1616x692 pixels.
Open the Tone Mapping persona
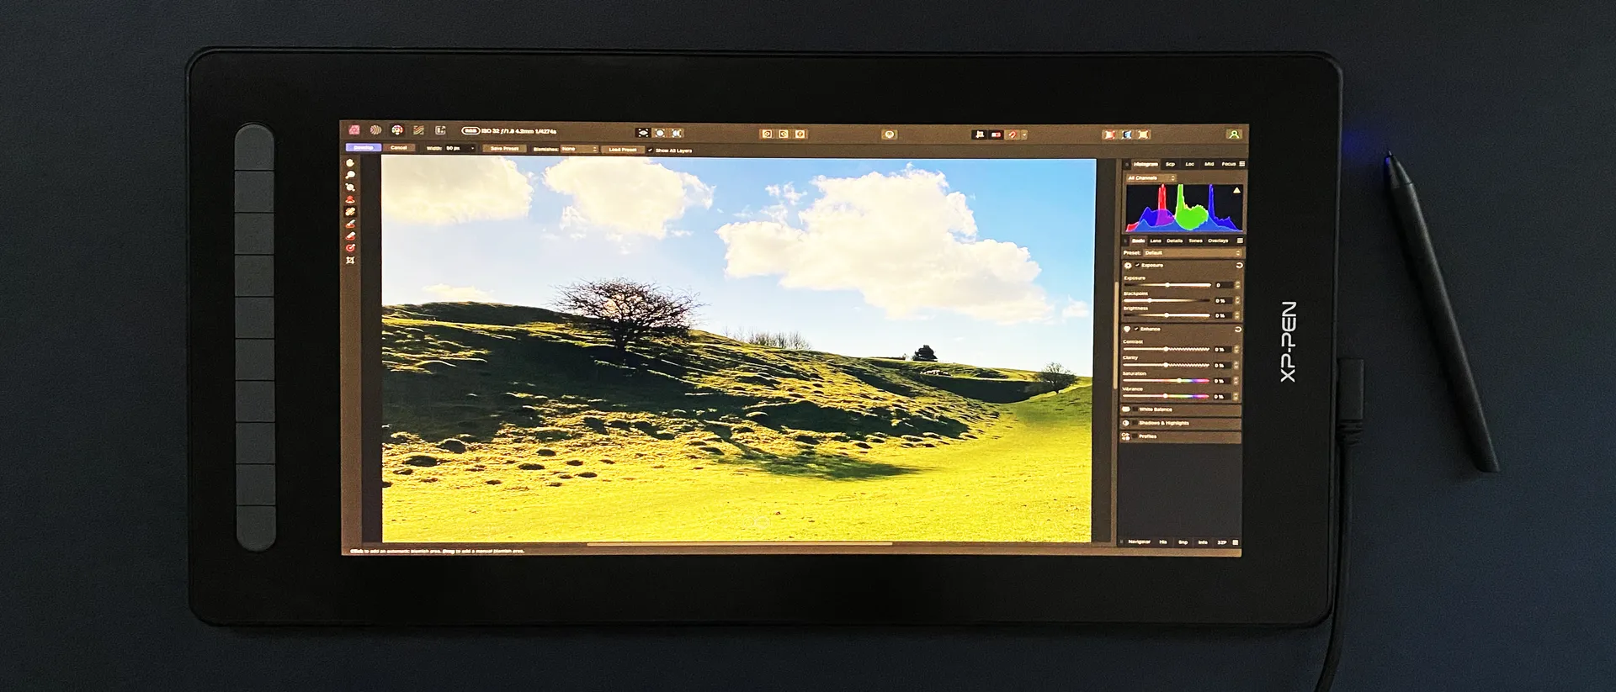[418, 130]
